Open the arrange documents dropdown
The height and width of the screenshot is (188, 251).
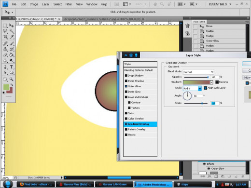point(181,4)
